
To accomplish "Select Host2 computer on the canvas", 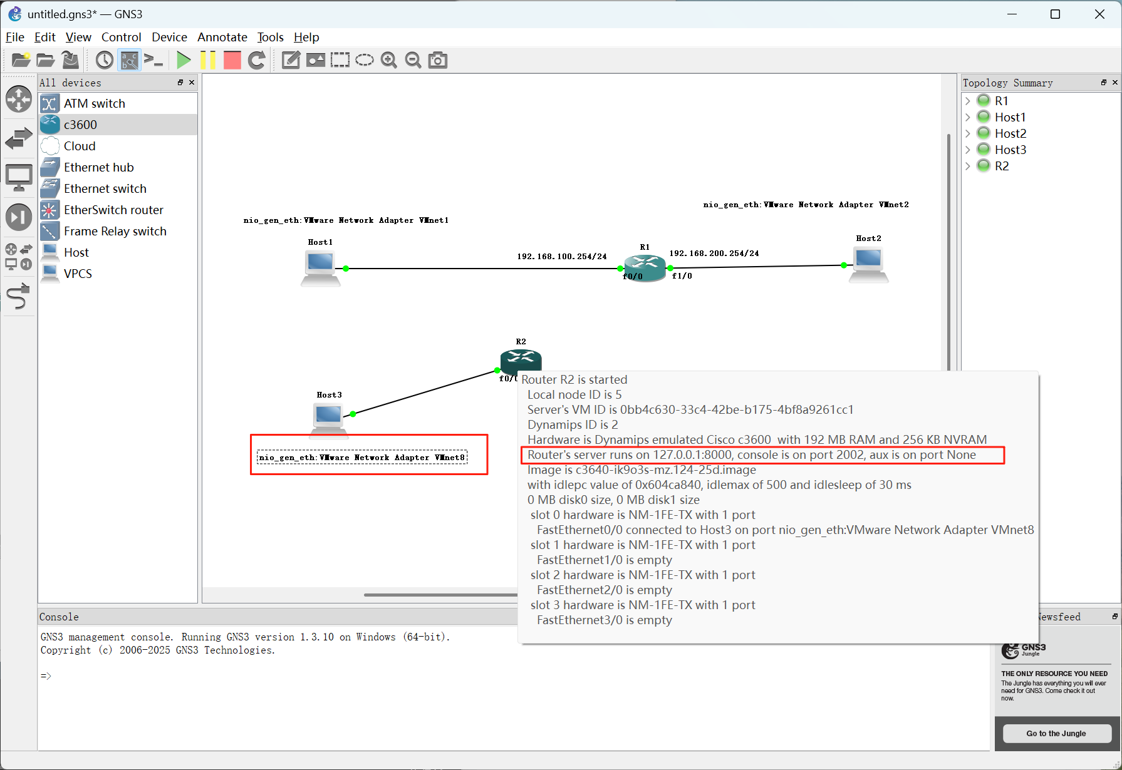I will tap(869, 265).
